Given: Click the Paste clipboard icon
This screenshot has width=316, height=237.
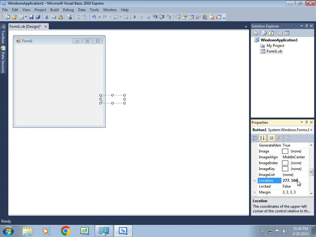Looking at the screenshot, I should click(60, 17).
